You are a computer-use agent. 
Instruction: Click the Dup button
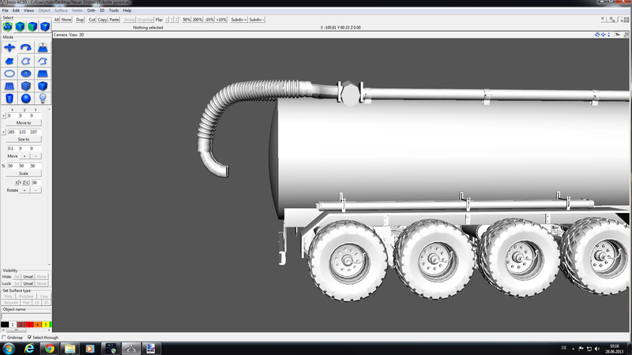click(80, 19)
